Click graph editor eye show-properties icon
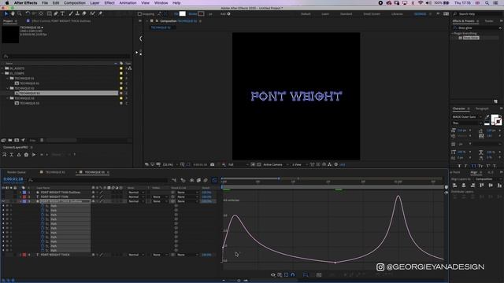The width and height of the screenshot is (504, 283). 273,275
